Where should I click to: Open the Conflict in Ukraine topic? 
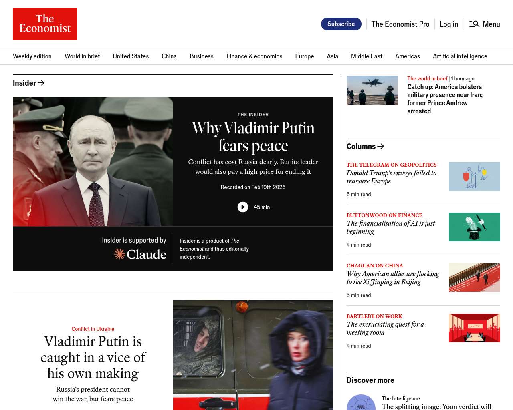click(93, 329)
